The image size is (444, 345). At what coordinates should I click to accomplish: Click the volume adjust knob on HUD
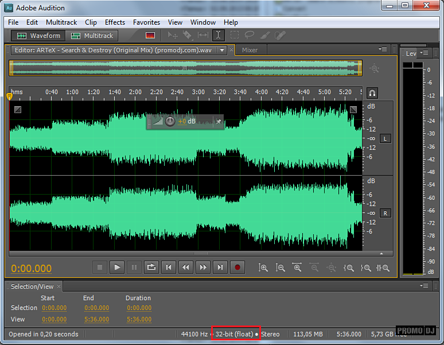[x=170, y=121]
